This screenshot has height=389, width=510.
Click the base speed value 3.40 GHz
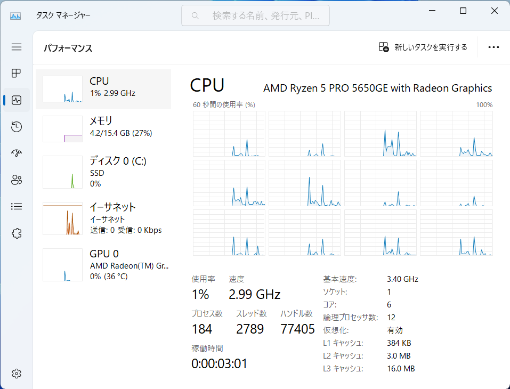(x=402, y=279)
